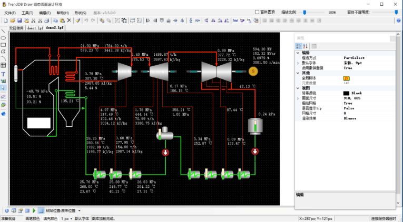The width and height of the screenshot is (403, 222).
Task: Select the table grid tool
Action: pyautogui.click(x=3, y=65)
